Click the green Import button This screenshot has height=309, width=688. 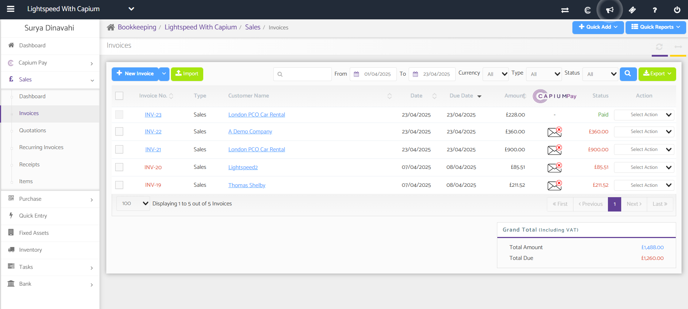pyautogui.click(x=187, y=74)
